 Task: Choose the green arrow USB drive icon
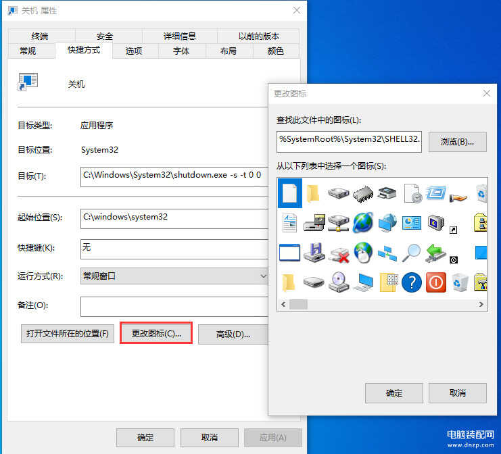pos(436,253)
